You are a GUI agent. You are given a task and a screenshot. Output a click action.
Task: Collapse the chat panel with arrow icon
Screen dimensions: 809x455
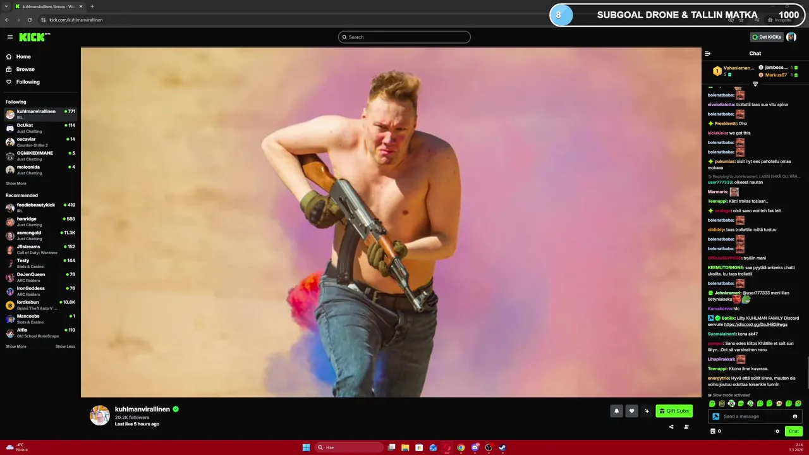coord(708,54)
